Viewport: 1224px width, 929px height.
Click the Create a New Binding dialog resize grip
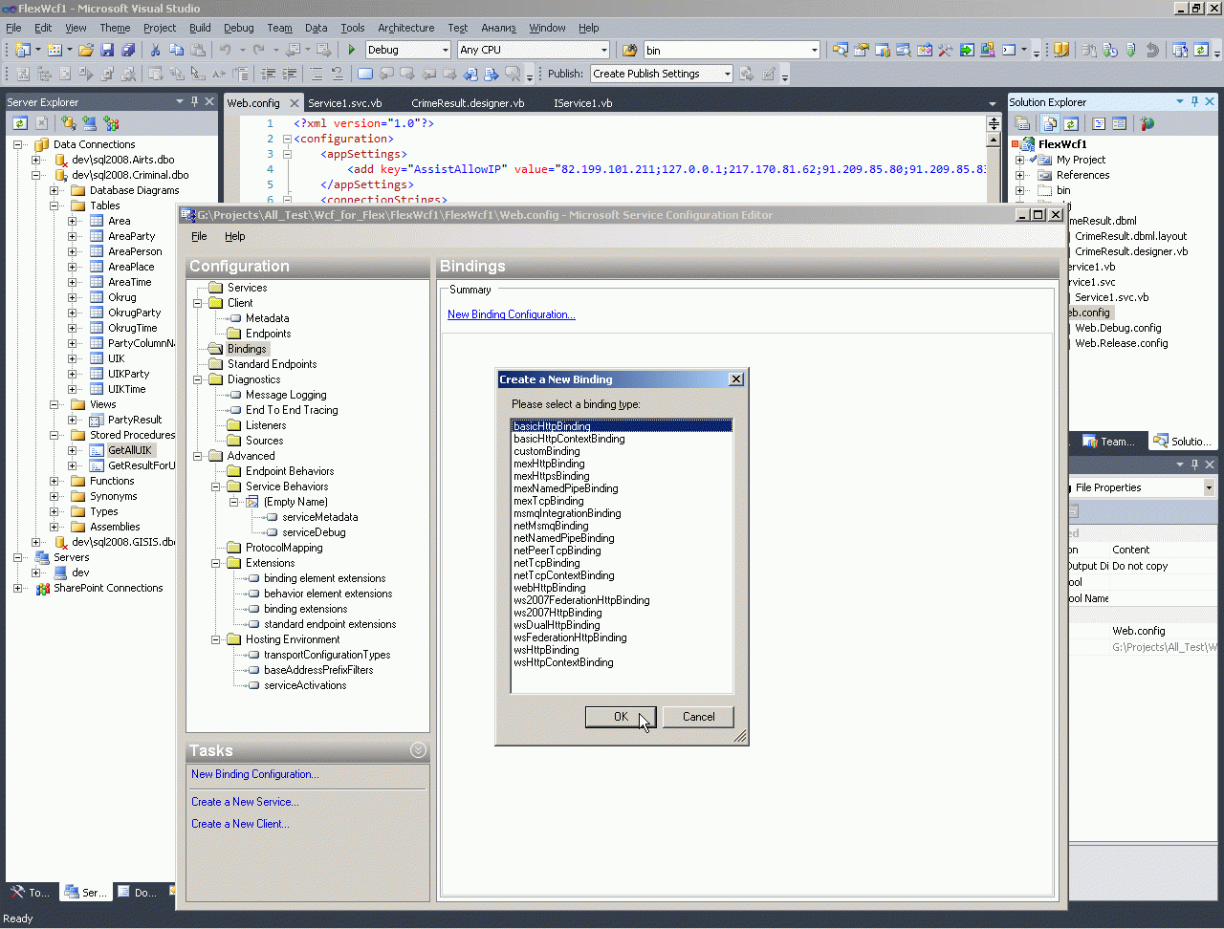pyautogui.click(x=740, y=736)
